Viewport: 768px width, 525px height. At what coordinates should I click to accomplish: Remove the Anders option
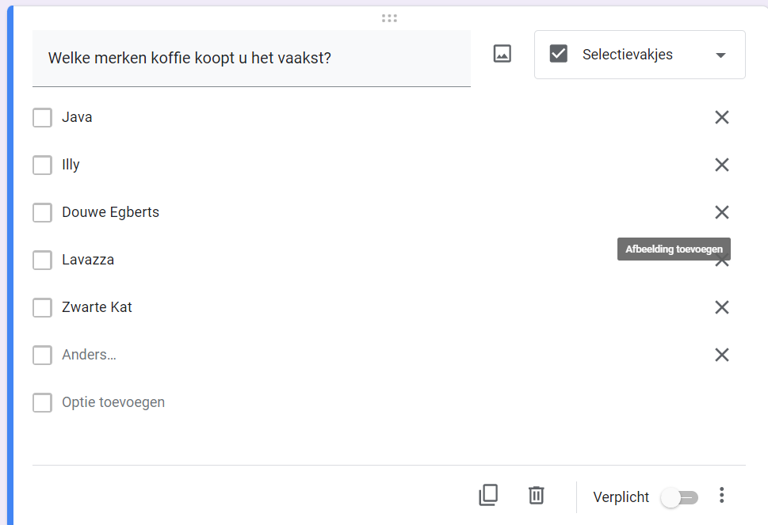[x=722, y=355]
